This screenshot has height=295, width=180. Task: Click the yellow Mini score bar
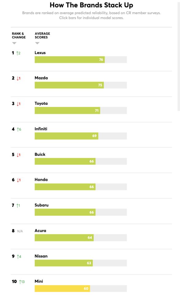[62, 289]
